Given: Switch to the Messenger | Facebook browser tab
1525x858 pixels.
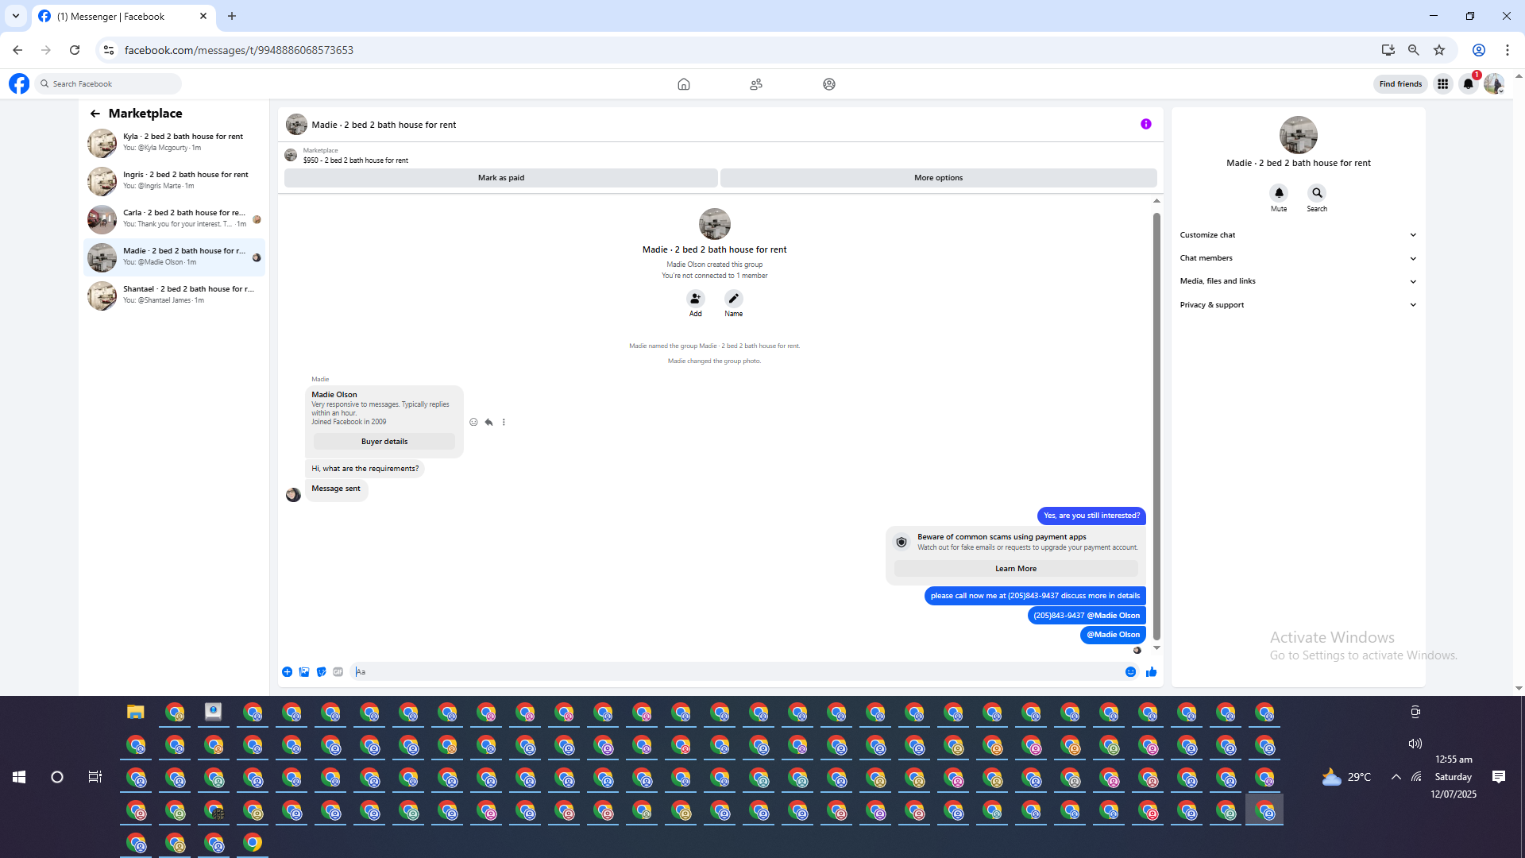Looking at the screenshot, I should (x=123, y=17).
